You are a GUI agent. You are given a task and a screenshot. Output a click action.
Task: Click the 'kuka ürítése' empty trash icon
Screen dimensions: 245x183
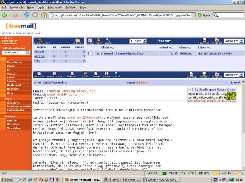[40, 40]
